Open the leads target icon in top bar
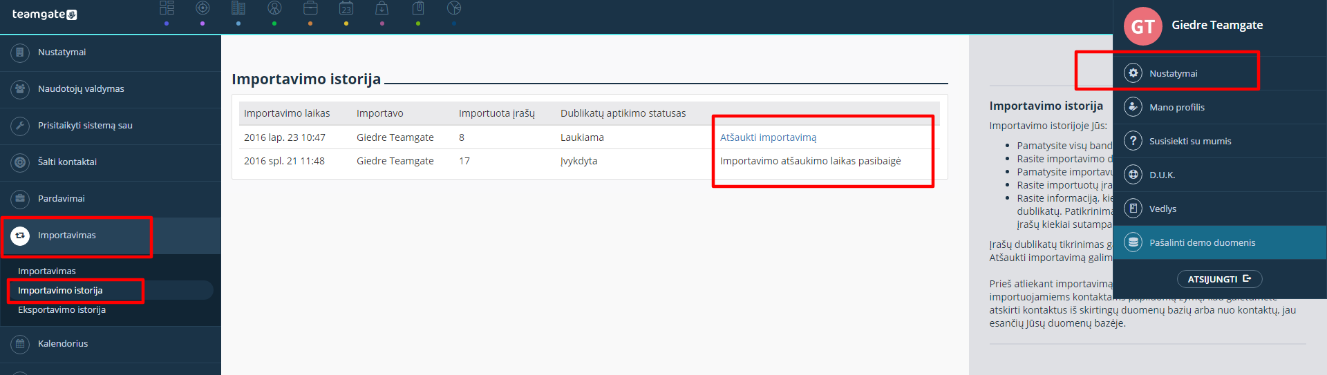 pos(203,8)
